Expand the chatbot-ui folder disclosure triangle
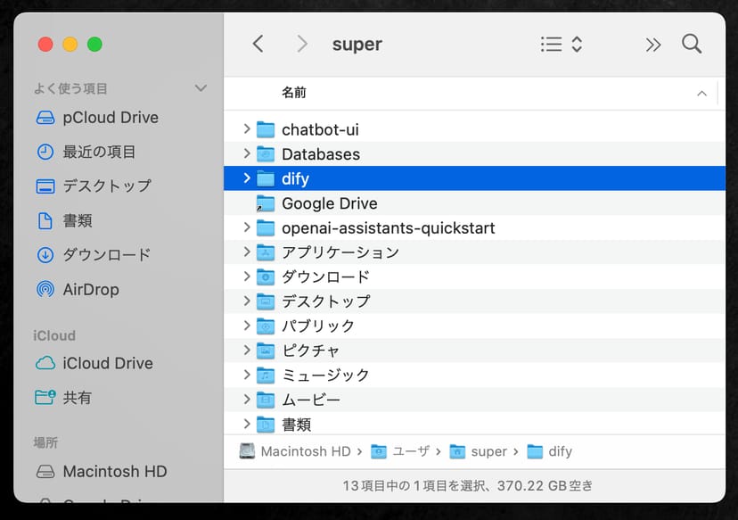738x520 pixels. [x=247, y=129]
